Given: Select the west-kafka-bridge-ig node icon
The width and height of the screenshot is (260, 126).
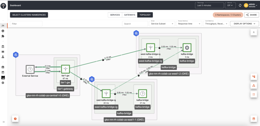Looking at the screenshot, I should pos(151,48).
